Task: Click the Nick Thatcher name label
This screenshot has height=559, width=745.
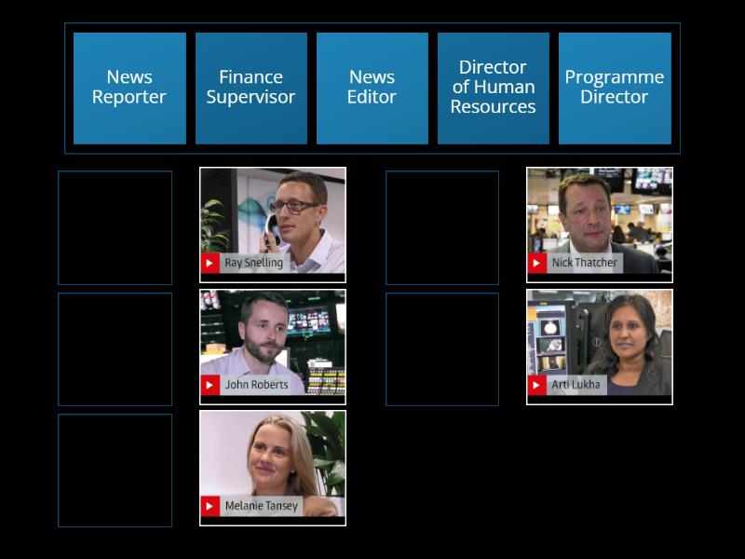Action: coord(585,263)
